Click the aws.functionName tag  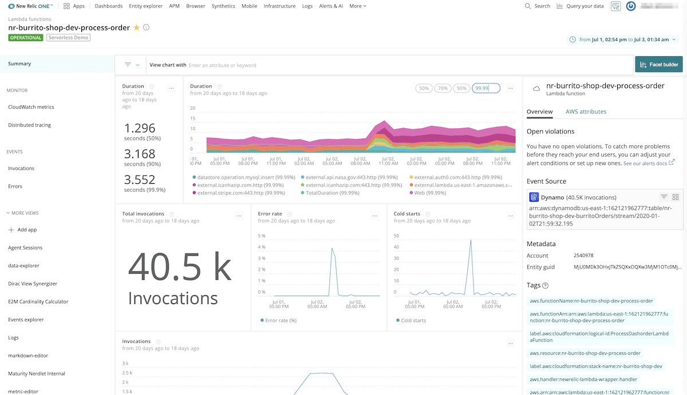pos(591,301)
